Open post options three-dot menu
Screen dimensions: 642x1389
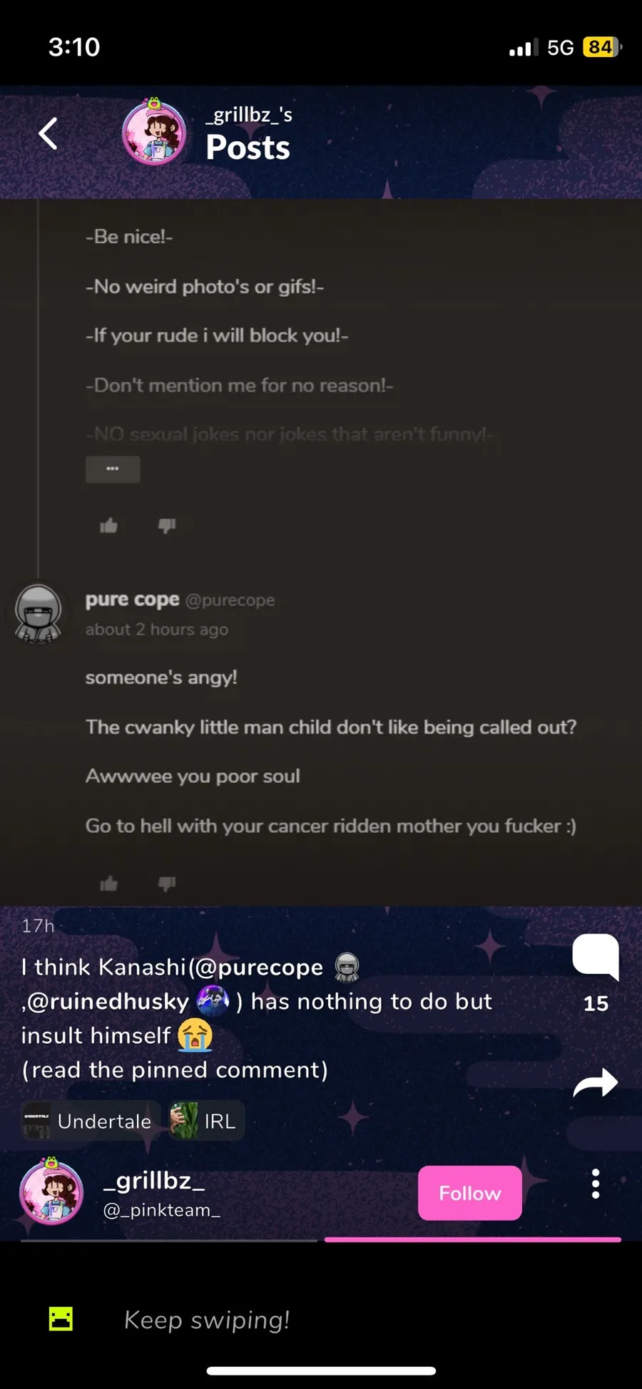(596, 1184)
